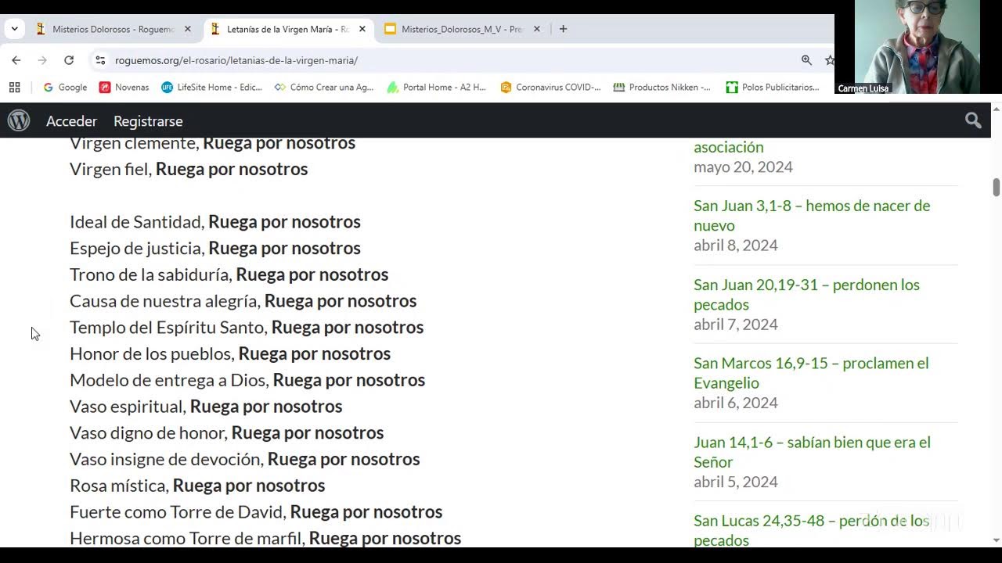Click Acceder in the admin bar
Viewport: 1002px width, 563px height.
pyautogui.click(x=71, y=121)
